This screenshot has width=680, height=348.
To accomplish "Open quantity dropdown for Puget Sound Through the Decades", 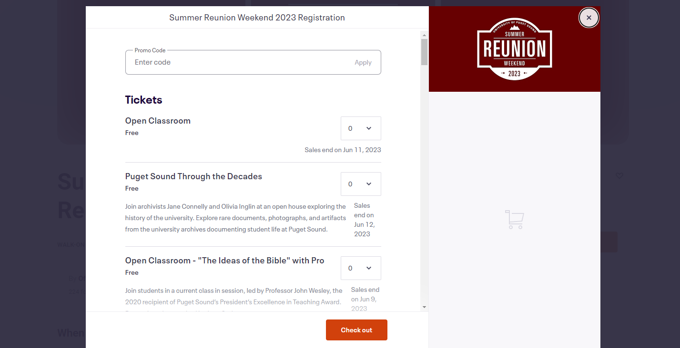I will point(361,184).
